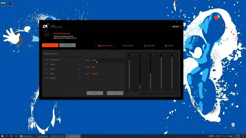Screen dimensions: 246x138
Task: Open the taskbar clock and date
Action: 238,136
